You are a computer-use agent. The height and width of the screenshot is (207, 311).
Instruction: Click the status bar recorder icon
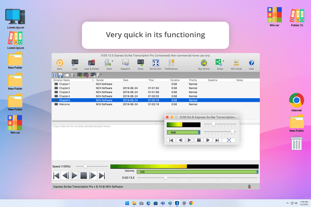[x=249, y=187]
